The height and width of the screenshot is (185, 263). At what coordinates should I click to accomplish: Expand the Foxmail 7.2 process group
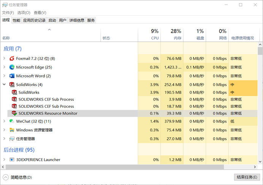4,58
